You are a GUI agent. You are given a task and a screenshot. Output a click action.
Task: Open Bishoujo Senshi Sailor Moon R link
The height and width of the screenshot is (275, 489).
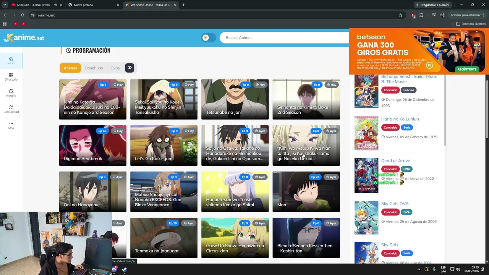[x=409, y=79]
